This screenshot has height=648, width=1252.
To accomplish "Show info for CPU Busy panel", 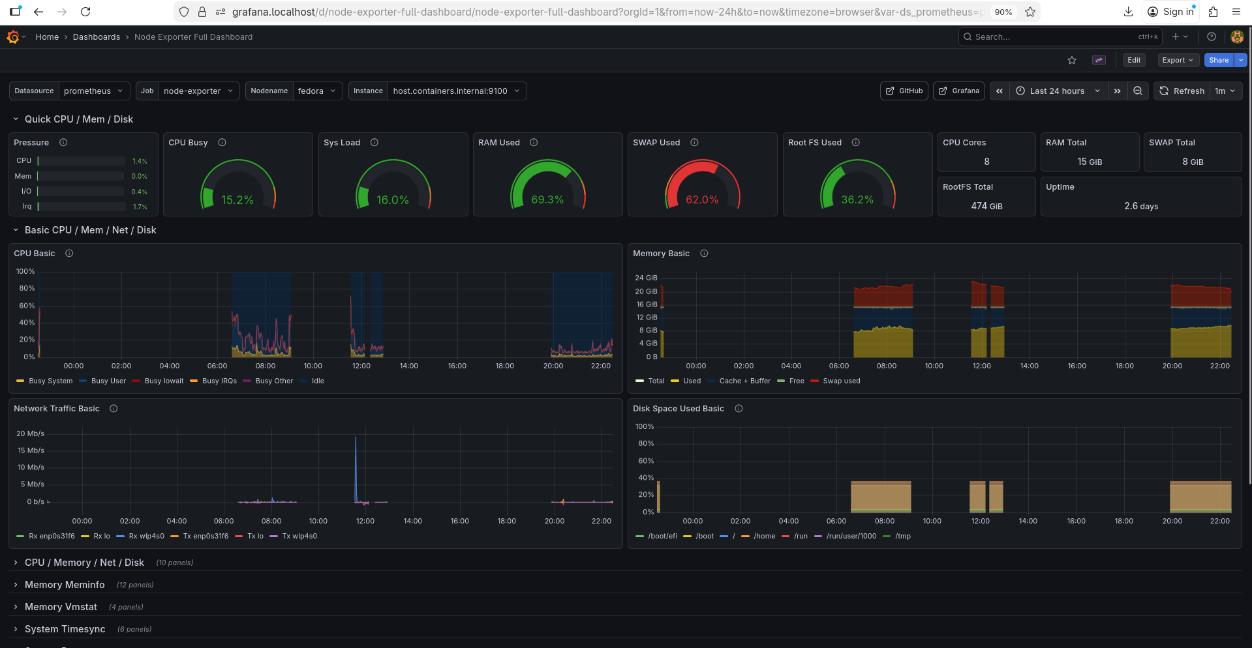I will coord(222,143).
